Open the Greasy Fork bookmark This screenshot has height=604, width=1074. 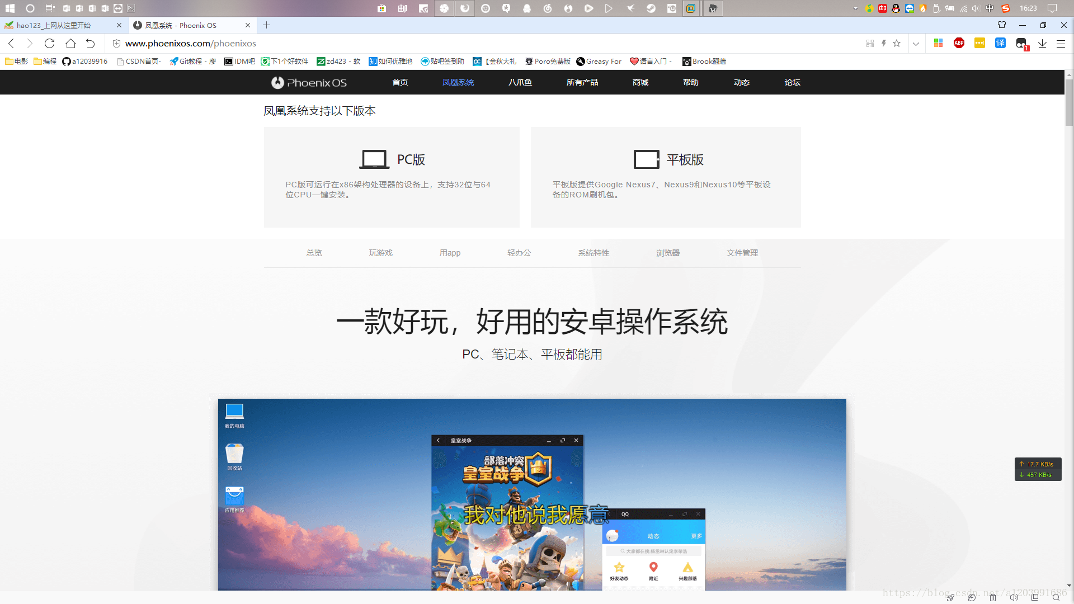[599, 62]
